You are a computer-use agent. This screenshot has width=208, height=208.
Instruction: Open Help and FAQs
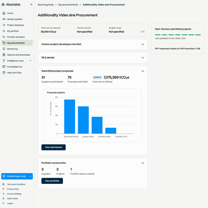(17, 73)
